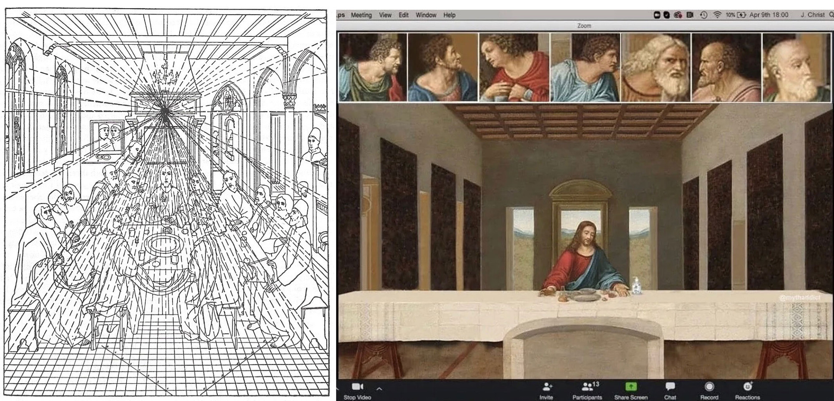Image resolution: width=834 pixels, height=401 pixels.
Task: Open the Meeting menu
Action: pyautogui.click(x=361, y=15)
